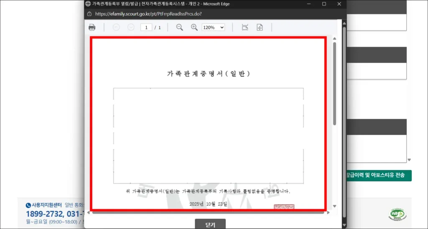This screenshot has height=229, width=428.
Task: Click the 닫기 button
Action: point(210,224)
